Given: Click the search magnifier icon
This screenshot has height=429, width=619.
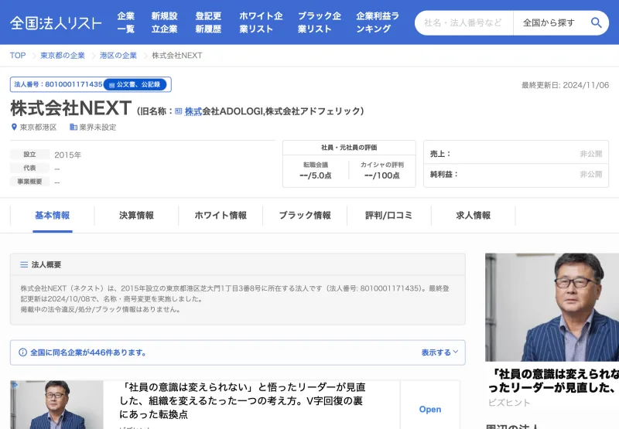Looking at the screenshot, I should coord(596,23).
